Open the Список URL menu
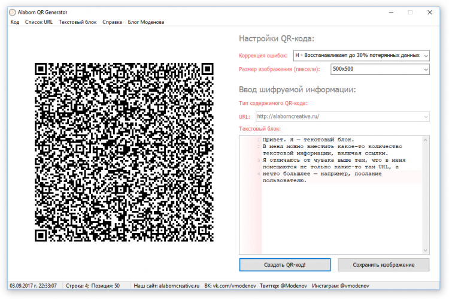449x299 pixels. click(x=39, y=22)
